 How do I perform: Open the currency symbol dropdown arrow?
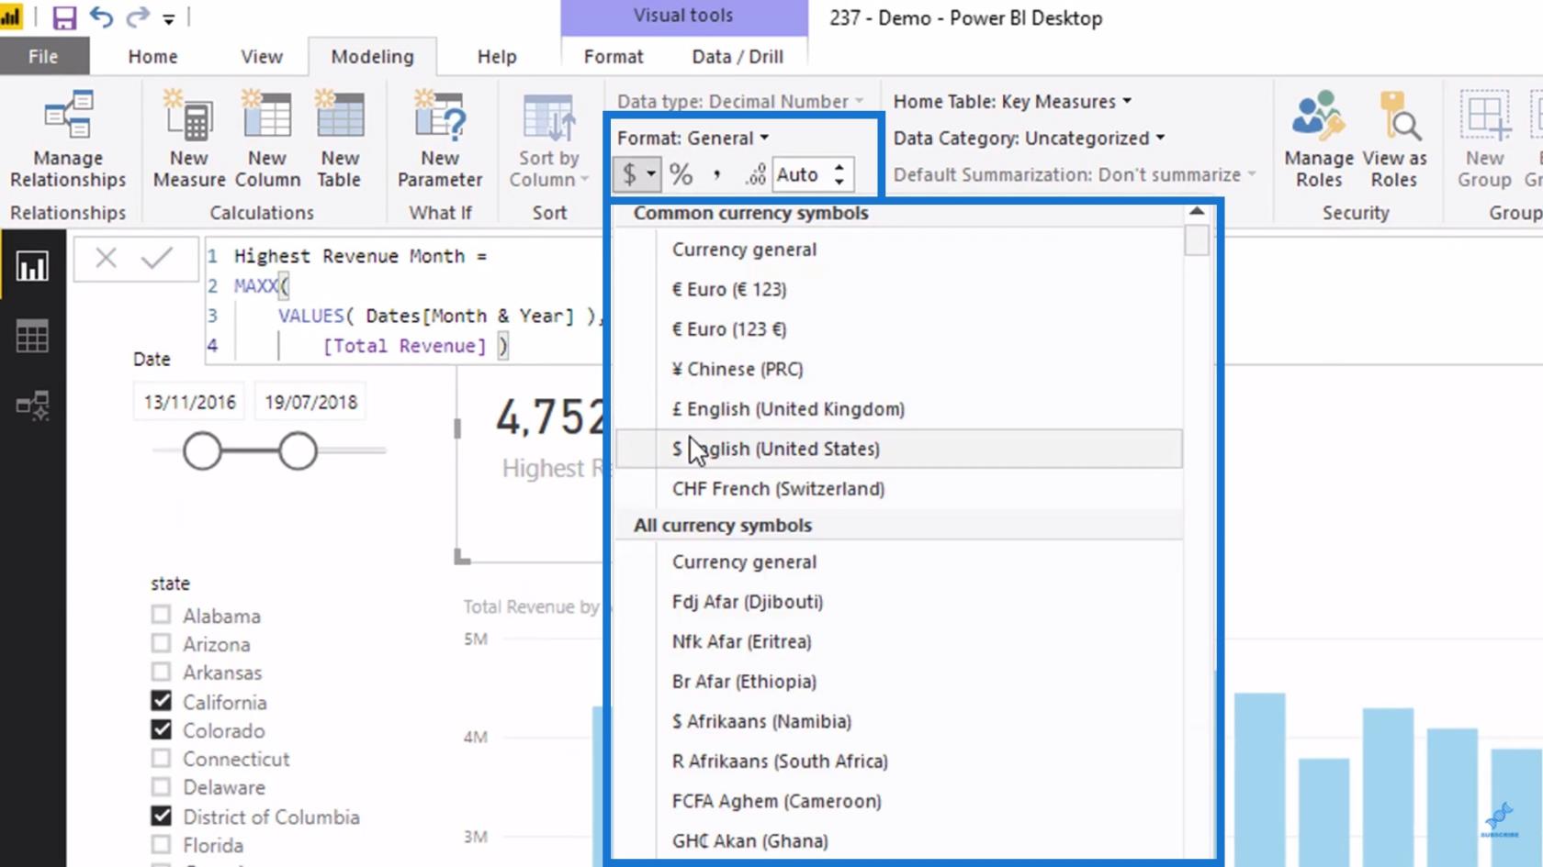coord(651,174)
